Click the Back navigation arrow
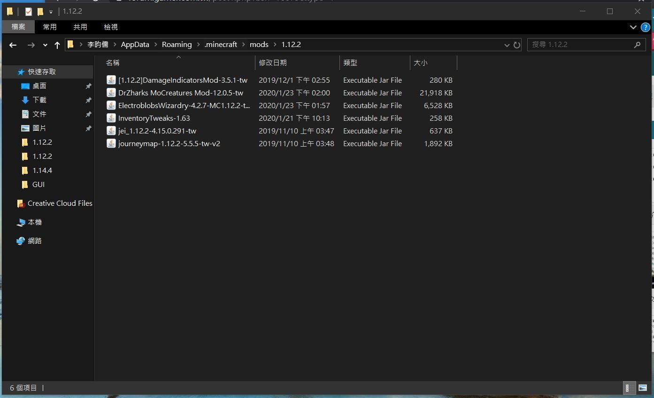 tap(13, 45)
